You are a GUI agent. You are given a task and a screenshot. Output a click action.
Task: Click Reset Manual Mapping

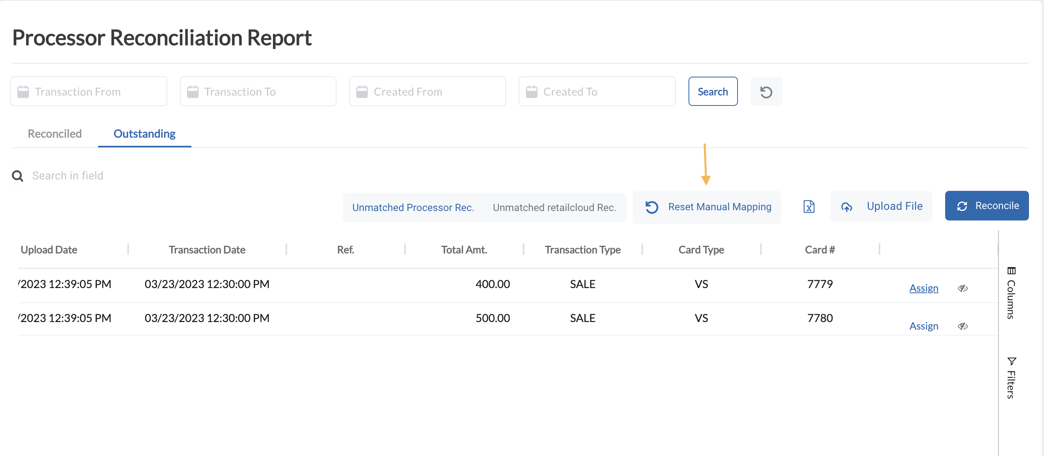click(x=707, y=207)
